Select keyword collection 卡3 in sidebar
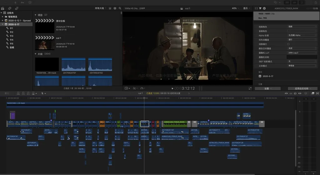Screen dimensions: 320x175 click(11, 36)
